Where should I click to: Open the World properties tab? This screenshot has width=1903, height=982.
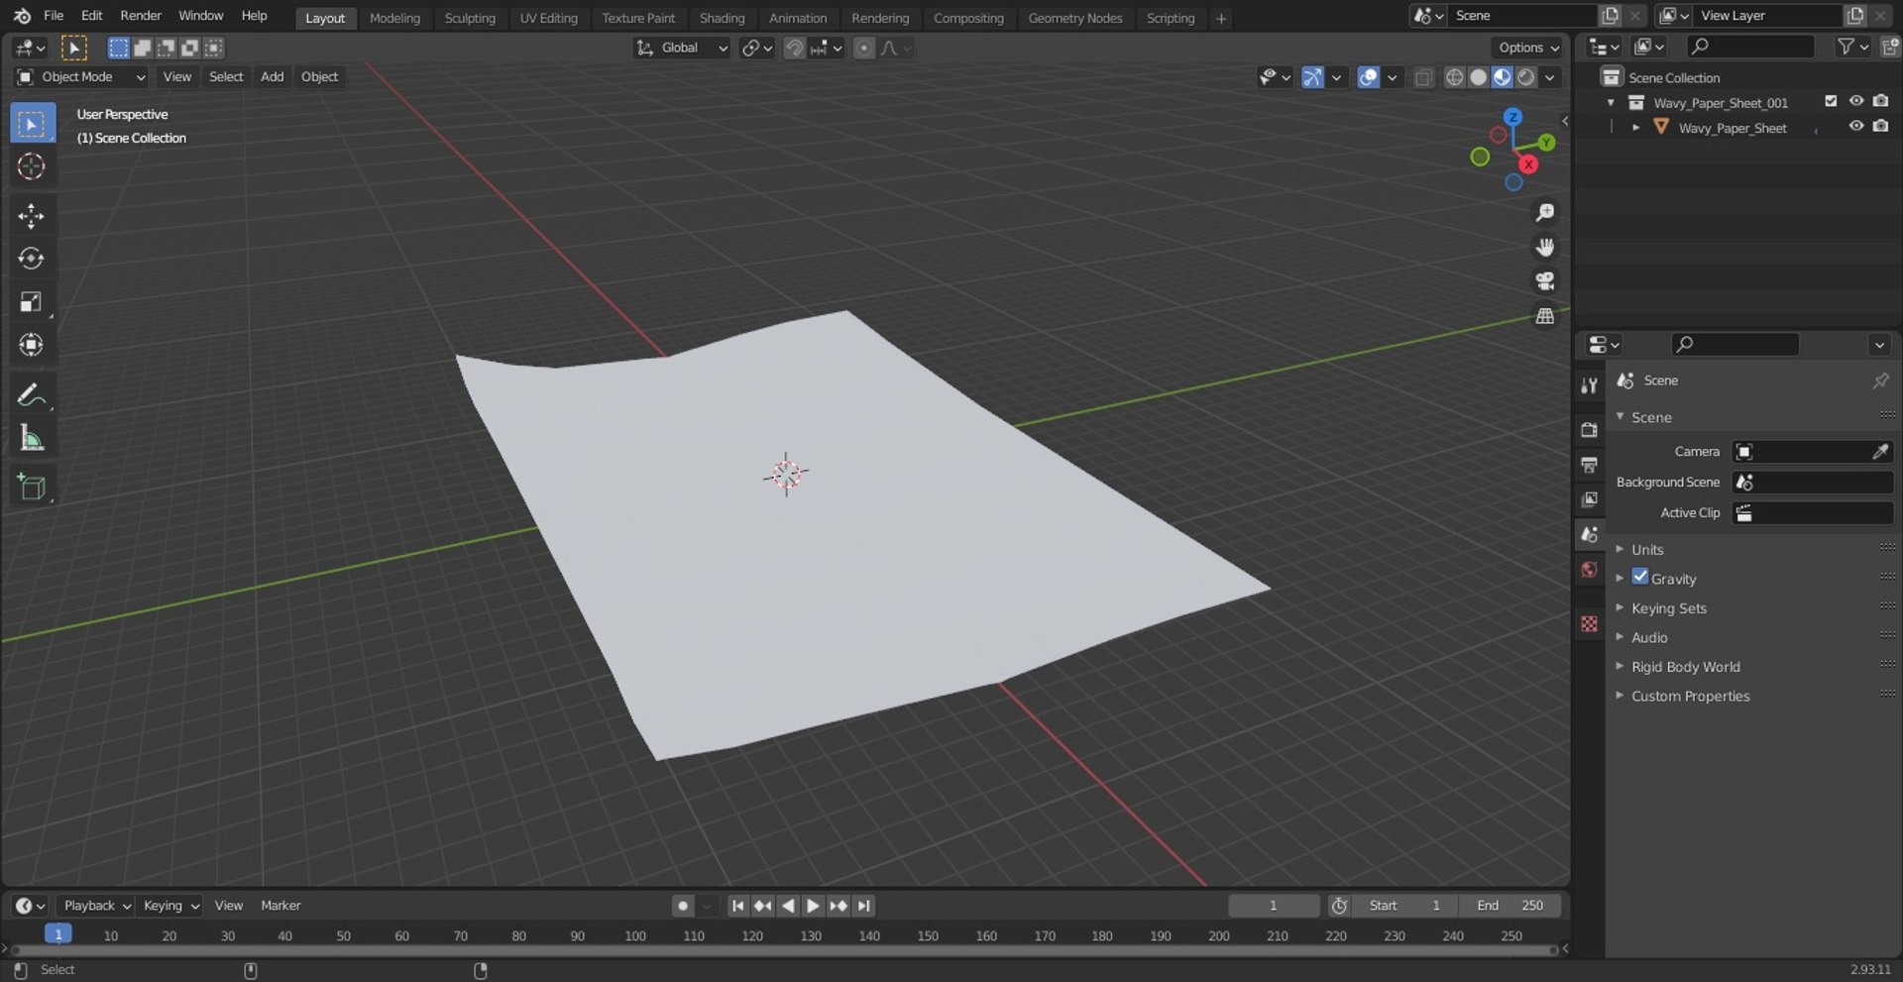(x=1590, y=569)
